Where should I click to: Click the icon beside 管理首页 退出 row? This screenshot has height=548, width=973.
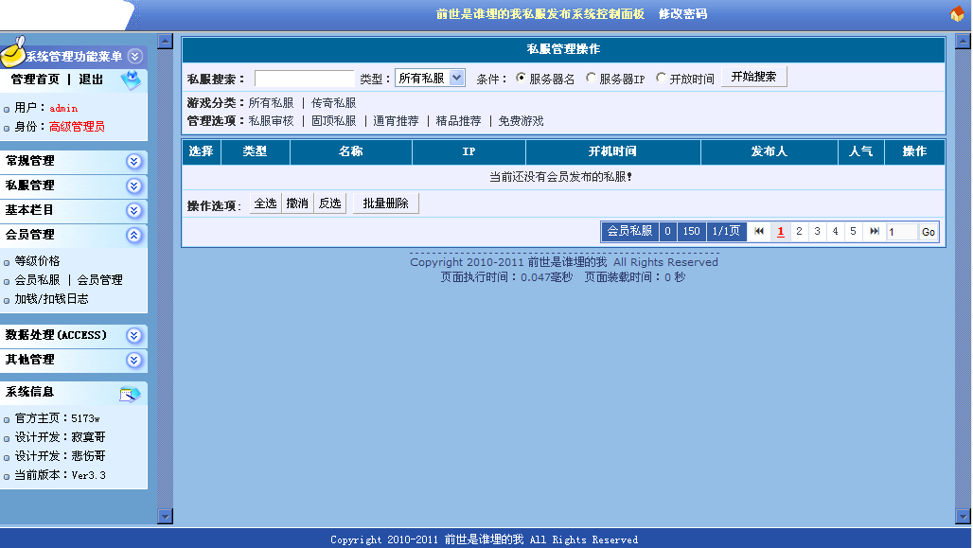pos(131,82)
